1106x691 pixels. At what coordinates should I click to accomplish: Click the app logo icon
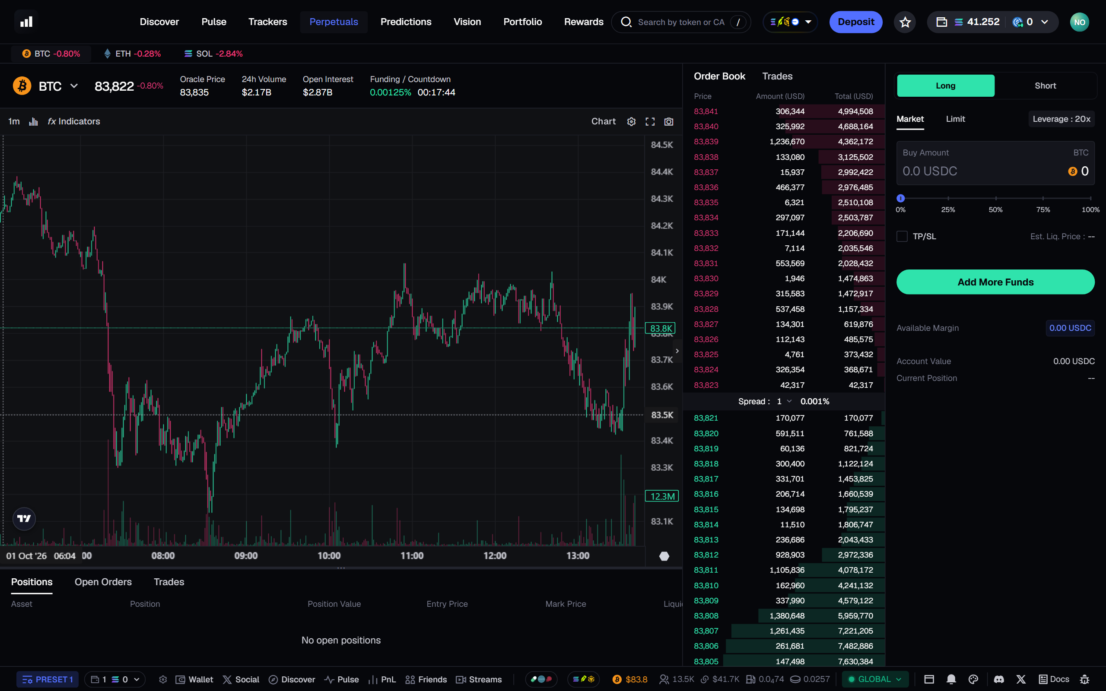pos(26,22)
